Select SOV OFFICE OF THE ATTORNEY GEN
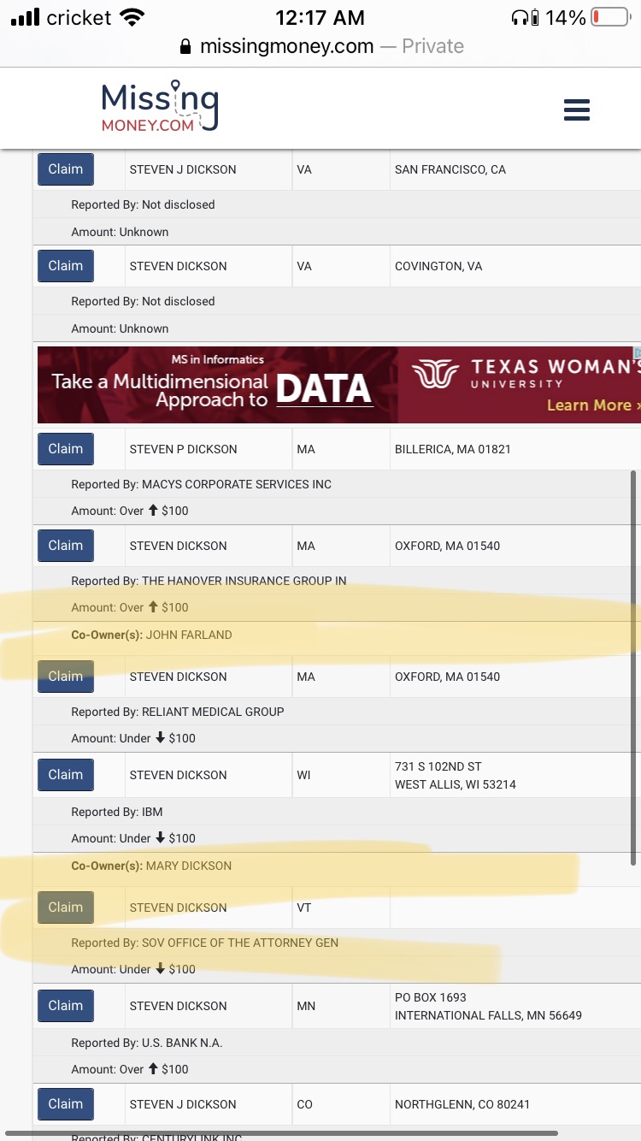This screenshot has height=1141, width=641. pyautogui.click(x=240, y=943)
